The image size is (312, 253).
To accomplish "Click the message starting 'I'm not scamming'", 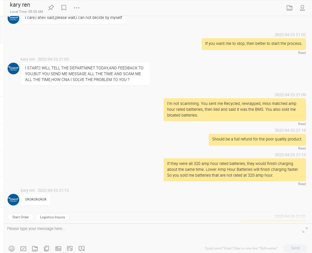I will [x=235, y=110].
